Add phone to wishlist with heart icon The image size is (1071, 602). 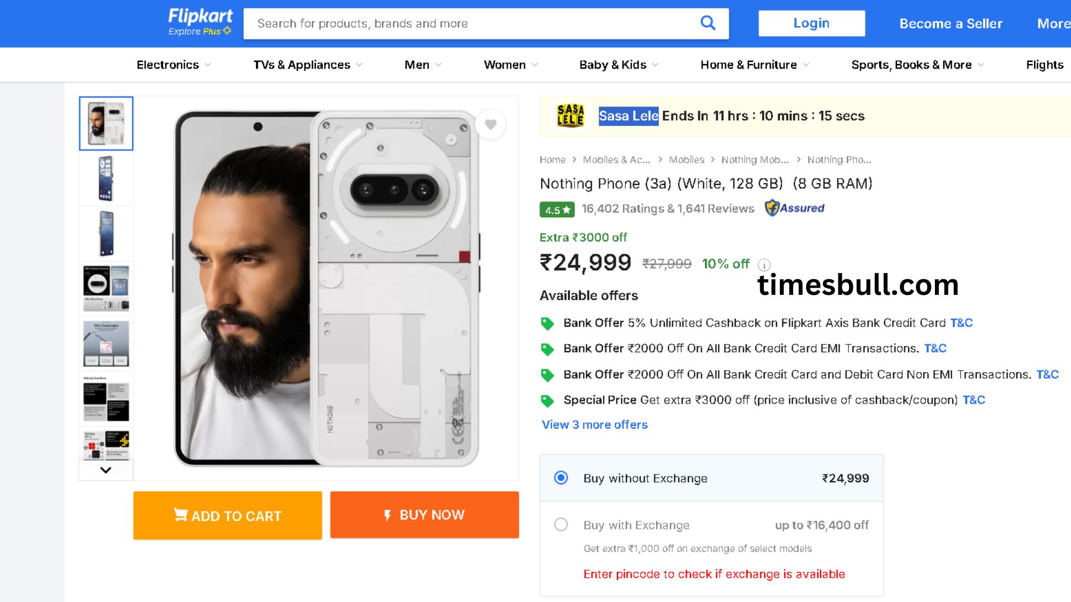point(490,124)
